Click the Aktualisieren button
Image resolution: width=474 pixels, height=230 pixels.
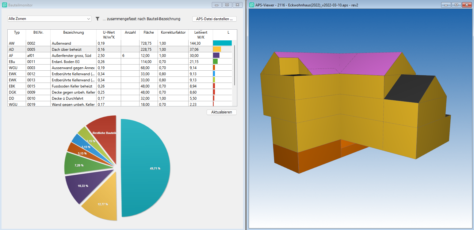221,112
